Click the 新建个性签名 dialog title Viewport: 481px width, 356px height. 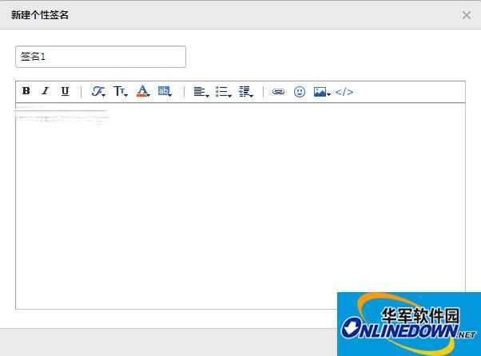pyautogui.click(x=40, y=15)
